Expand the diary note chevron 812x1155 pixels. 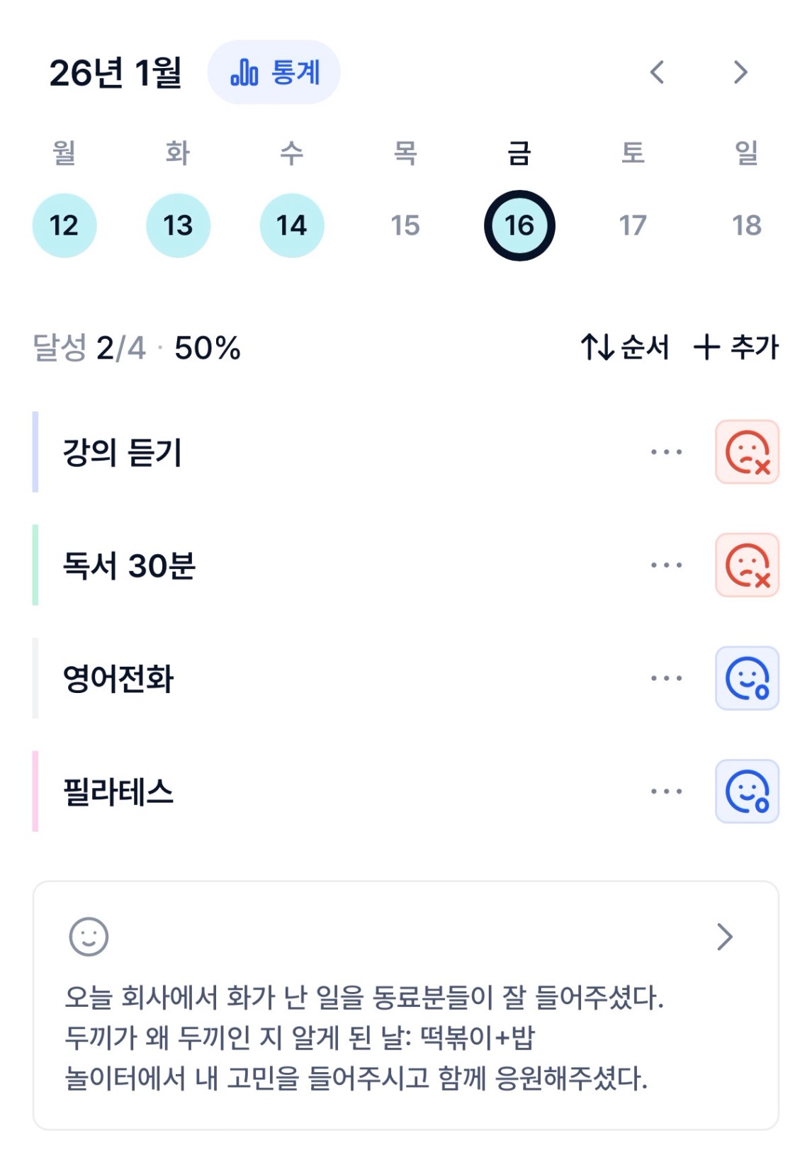(724, 937)
